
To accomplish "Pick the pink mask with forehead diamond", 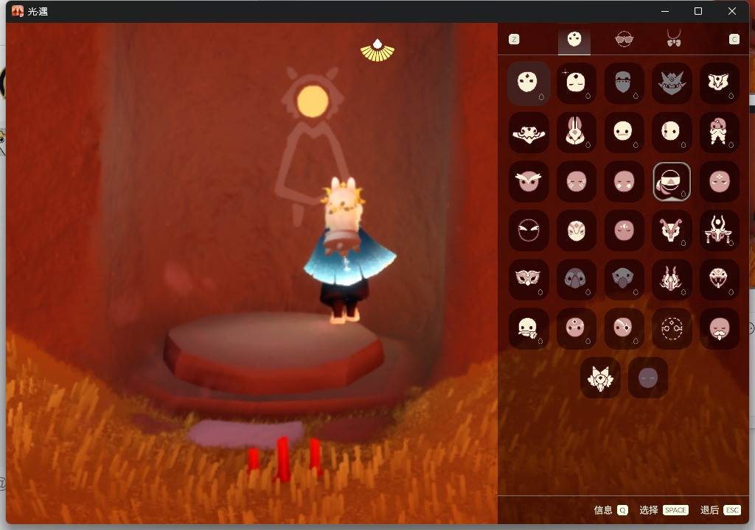I will pos(576,328).
